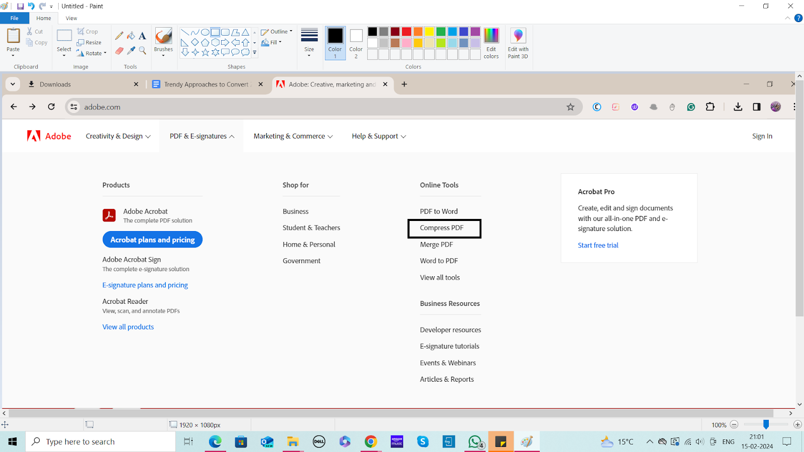
Task: Open Chrome from the taskbar
Action: point(371,441)
